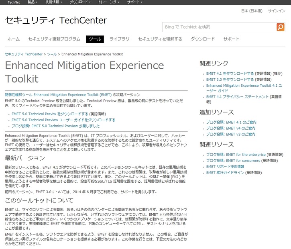
Task: Select the active ツール tab
Action: (95, 39)
